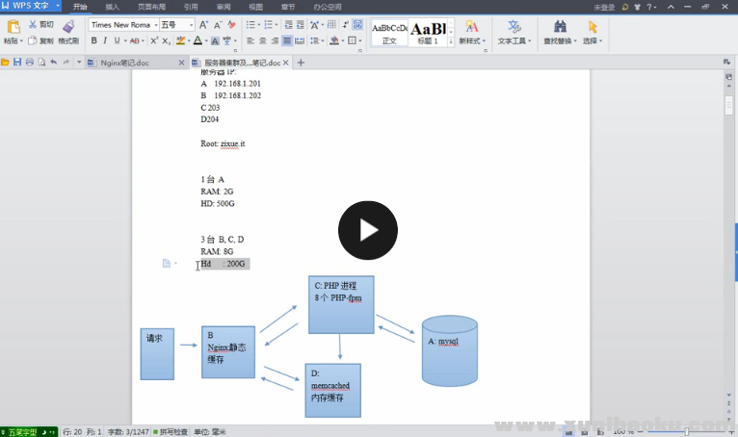Click the 未登录 login text

pyautogui.click(x=604, y=7)
